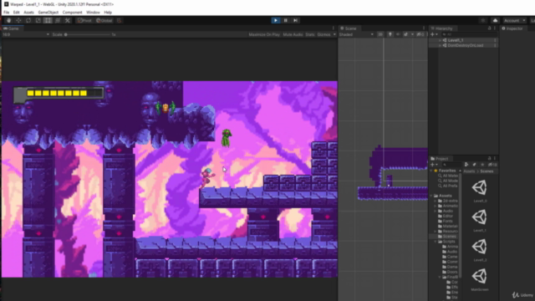Click the Project search field
The width and height of the screenshot is (535, 301).
click(451, 165)
